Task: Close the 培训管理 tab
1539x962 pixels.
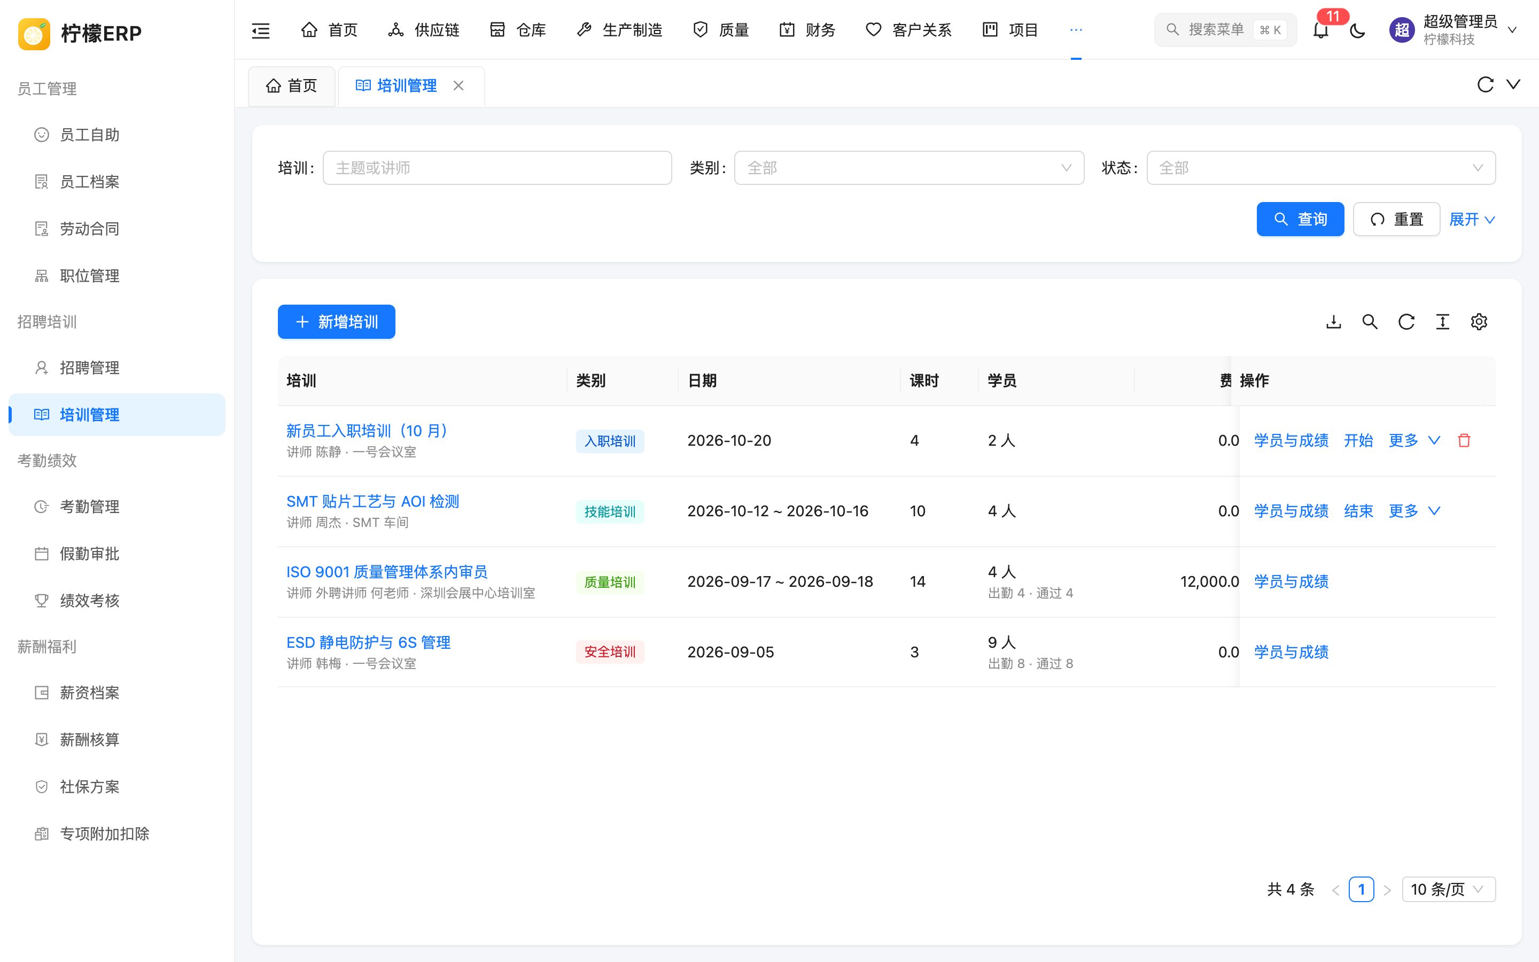Action: pos(458,86)
